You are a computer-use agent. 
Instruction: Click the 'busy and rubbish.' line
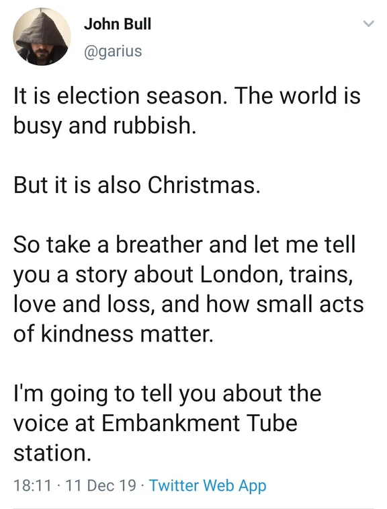click(105, 126)
